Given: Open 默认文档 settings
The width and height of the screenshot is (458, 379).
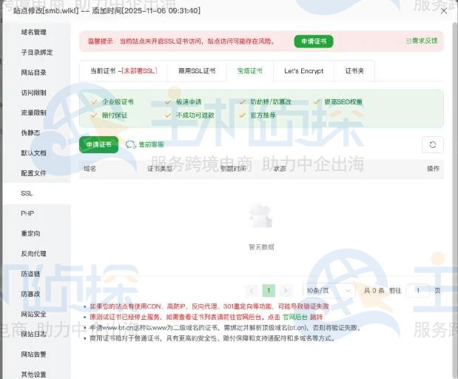Looking at the screenshot, I should point(33,152).
